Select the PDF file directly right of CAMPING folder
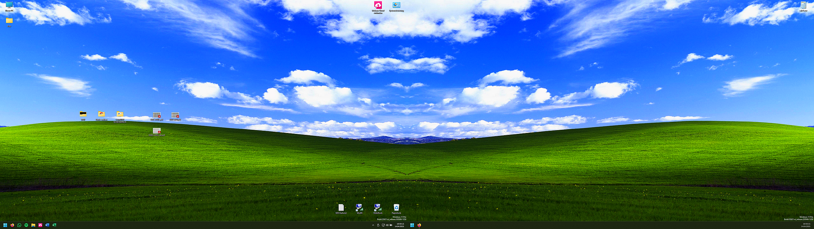This screenshot has height=229, width=814. (157, 116)
